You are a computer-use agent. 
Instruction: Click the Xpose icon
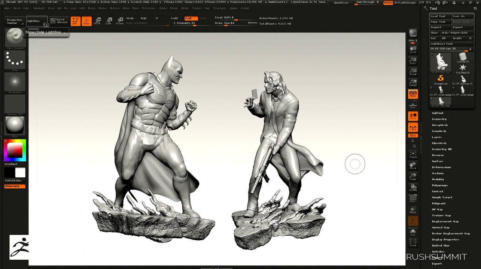coord(413,242)
